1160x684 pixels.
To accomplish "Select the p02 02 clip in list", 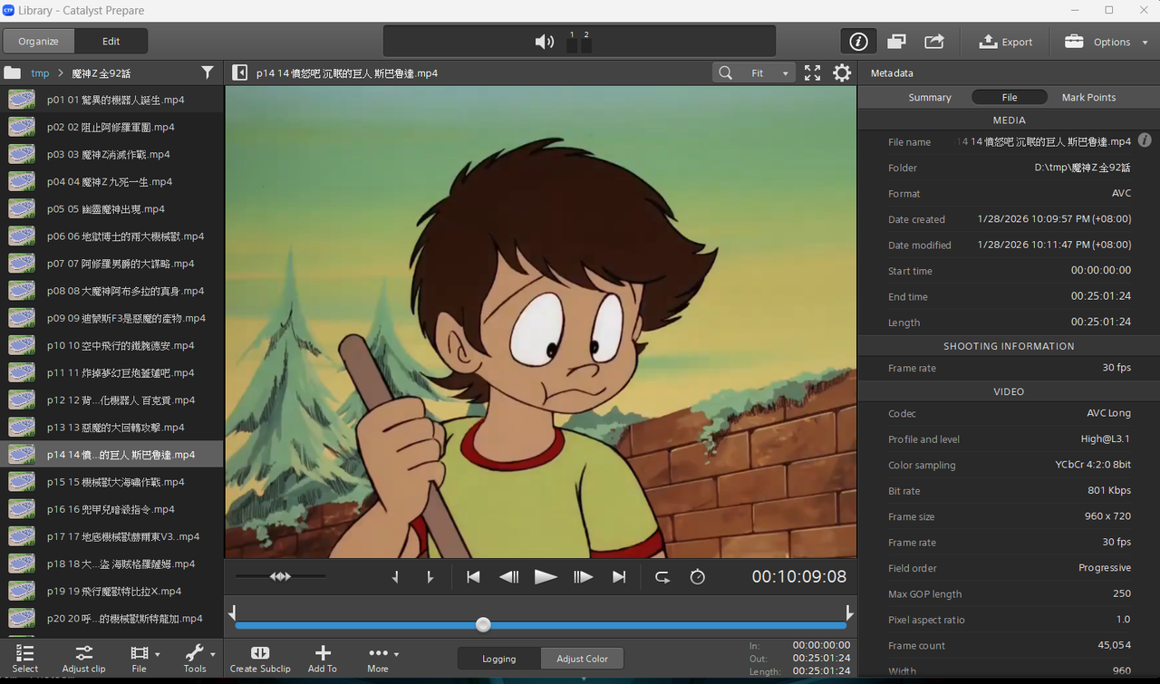I will pos(111,127).
